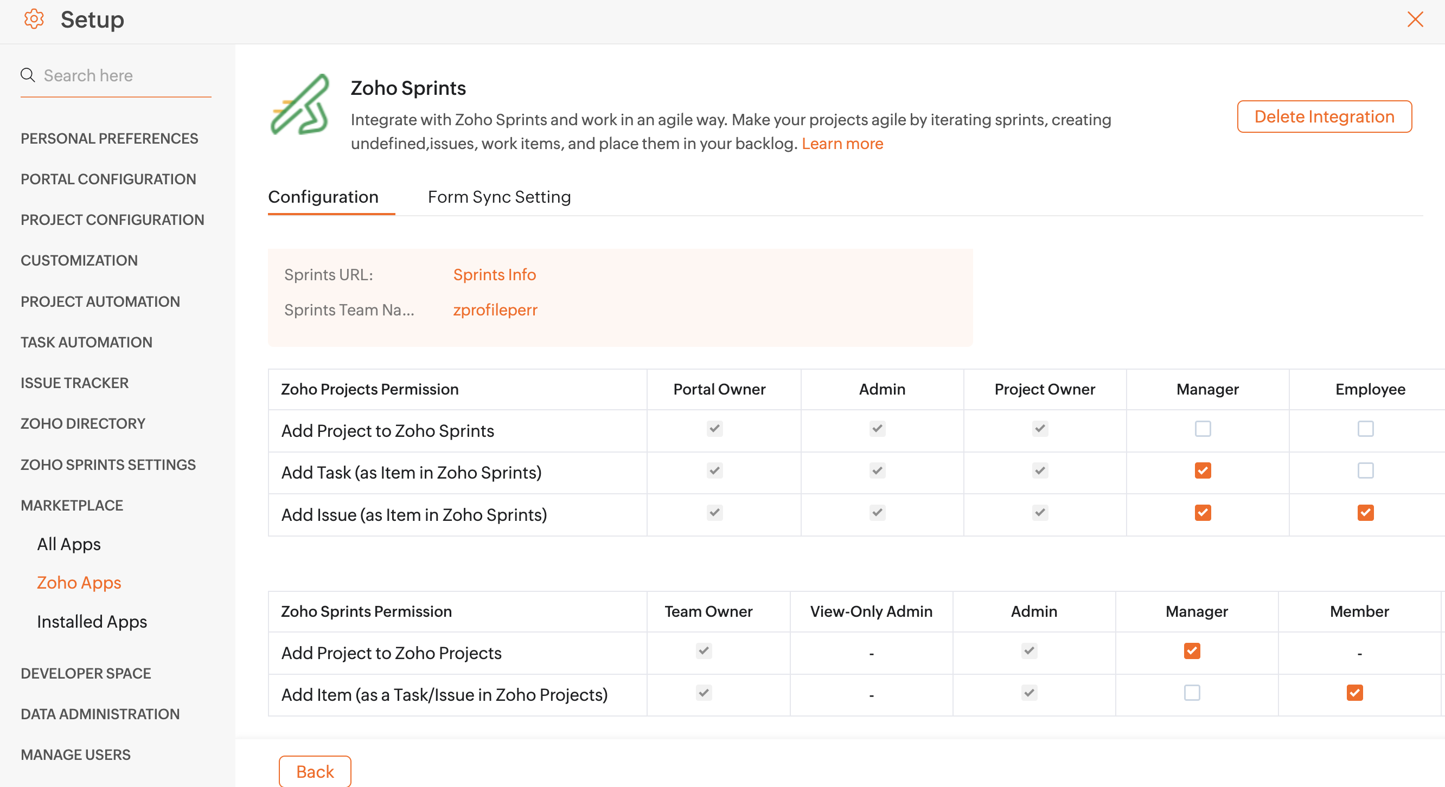Viewport: 1445px width, 787px height.
Task: Click the Zoho Sprints logo
Action: [x=300, y=105]
